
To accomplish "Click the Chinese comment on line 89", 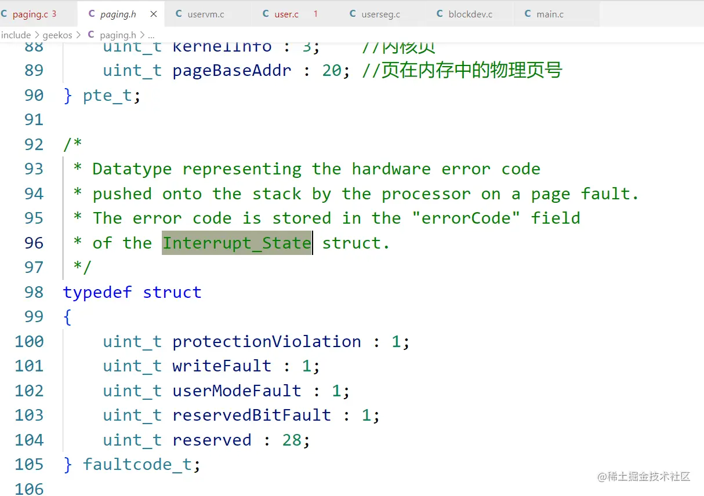I will (462, 71).
